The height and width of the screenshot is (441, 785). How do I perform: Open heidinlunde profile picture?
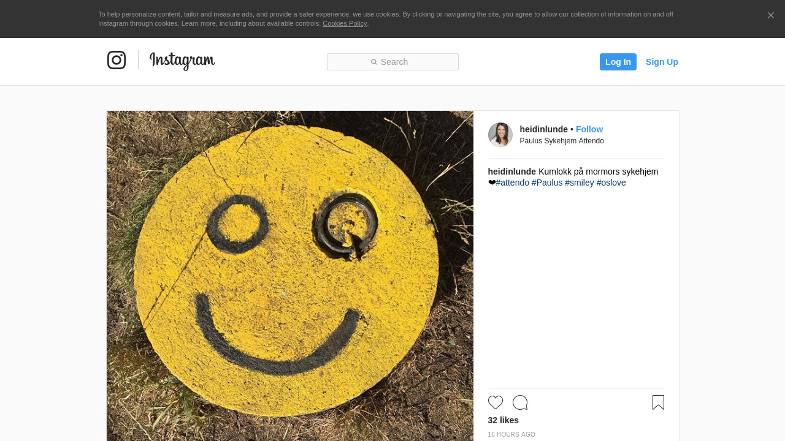tap(500, 135)
